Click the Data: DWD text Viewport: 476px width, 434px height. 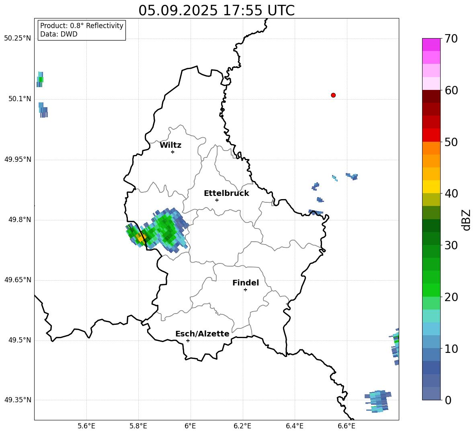point(59,34)
